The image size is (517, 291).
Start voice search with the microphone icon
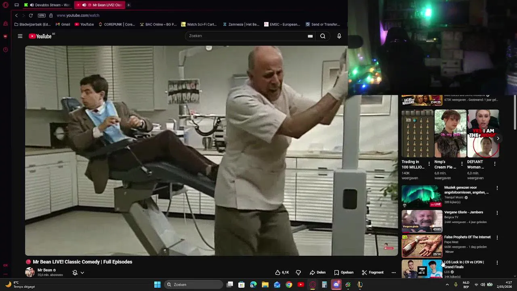click(x=339, y=36)
